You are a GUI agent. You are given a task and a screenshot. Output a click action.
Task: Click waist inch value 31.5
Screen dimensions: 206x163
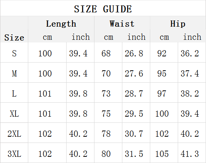click(x=134, y=154)
